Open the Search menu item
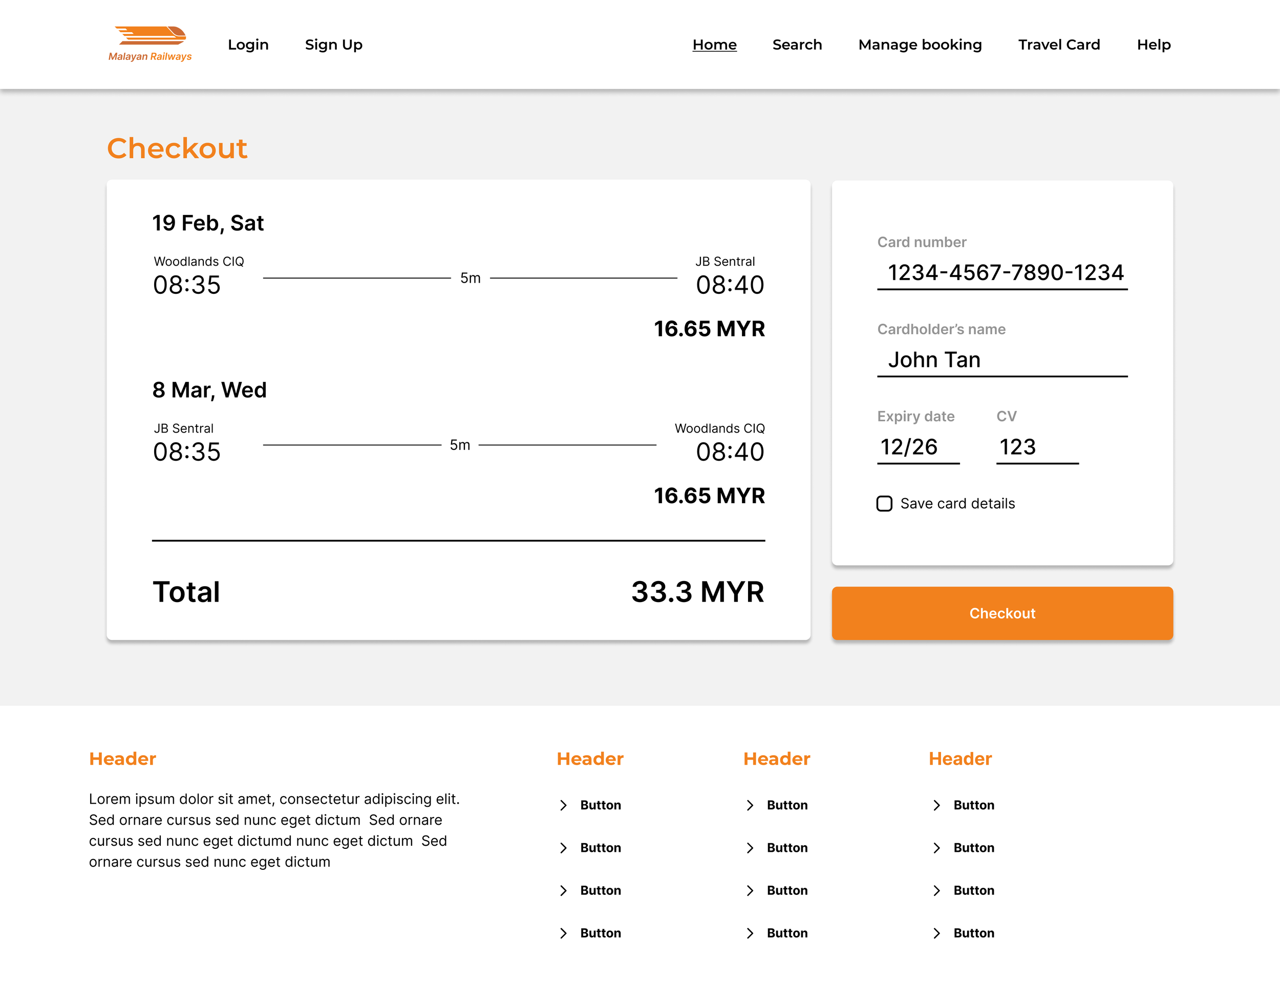Image resolution: width=1280 pixels, height=986 pixels. pos(797,45)
